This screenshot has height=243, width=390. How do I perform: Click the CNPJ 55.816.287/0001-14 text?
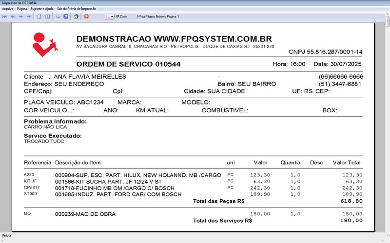point(325,52)
